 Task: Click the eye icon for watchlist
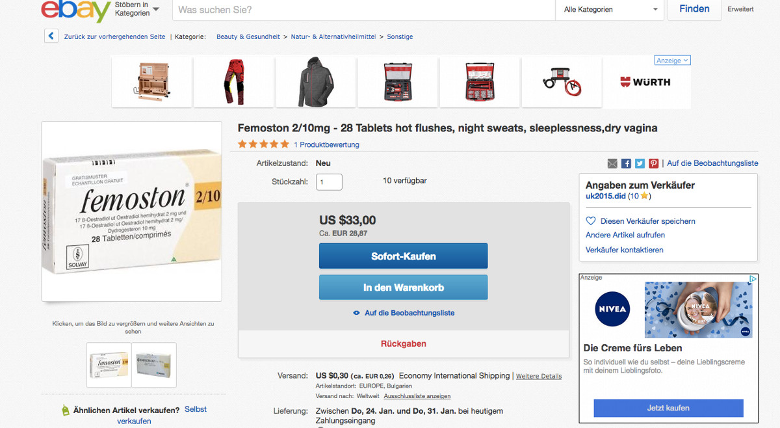356,313
